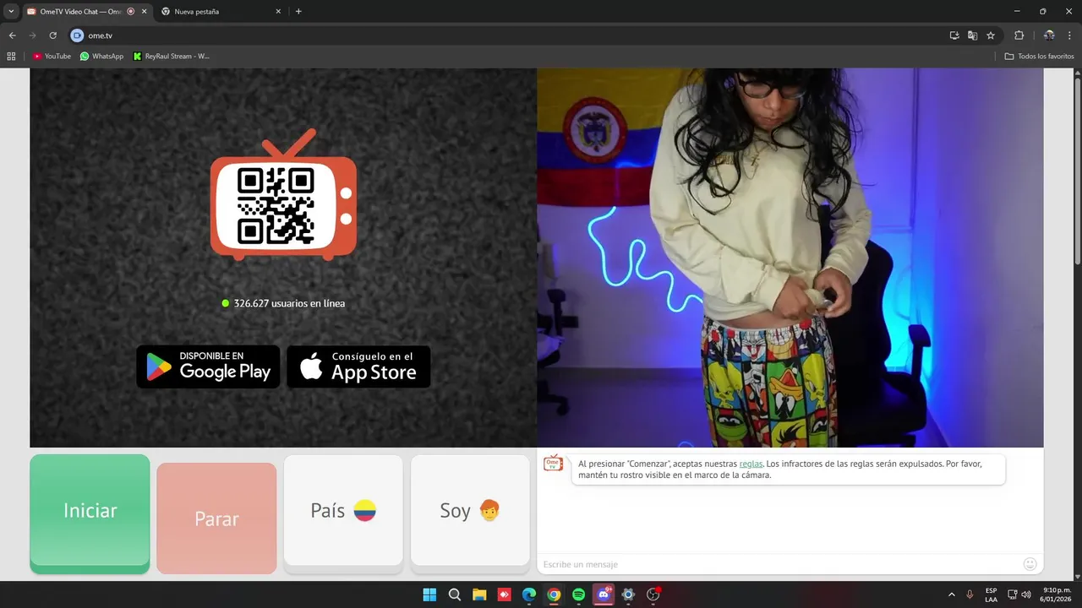The height and width of the screenshot is (608, 1082).
Task: Open Windows Search from taskbar
Action: tap(454, 594)
